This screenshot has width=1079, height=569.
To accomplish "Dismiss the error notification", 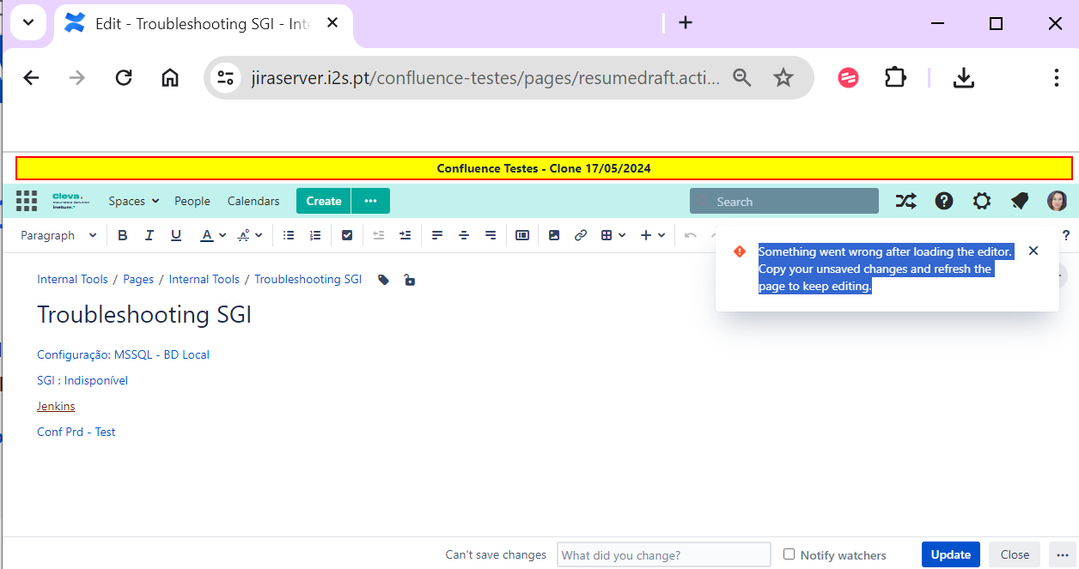I will [x=1033, y=251].
